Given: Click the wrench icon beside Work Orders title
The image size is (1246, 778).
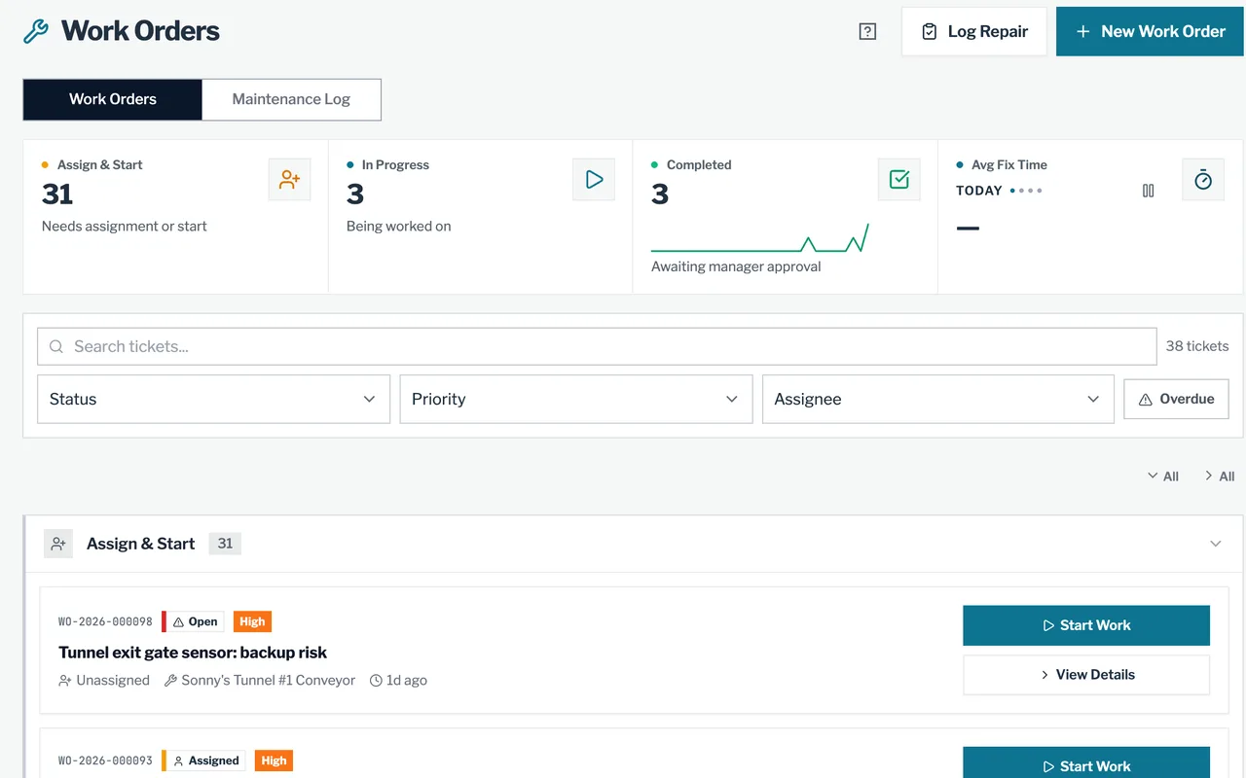Looking at the screenshot, I should click(x=36, y=31).
